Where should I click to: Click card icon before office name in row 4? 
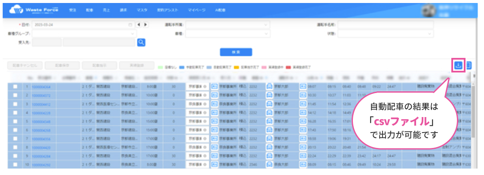tap(214, 113)
